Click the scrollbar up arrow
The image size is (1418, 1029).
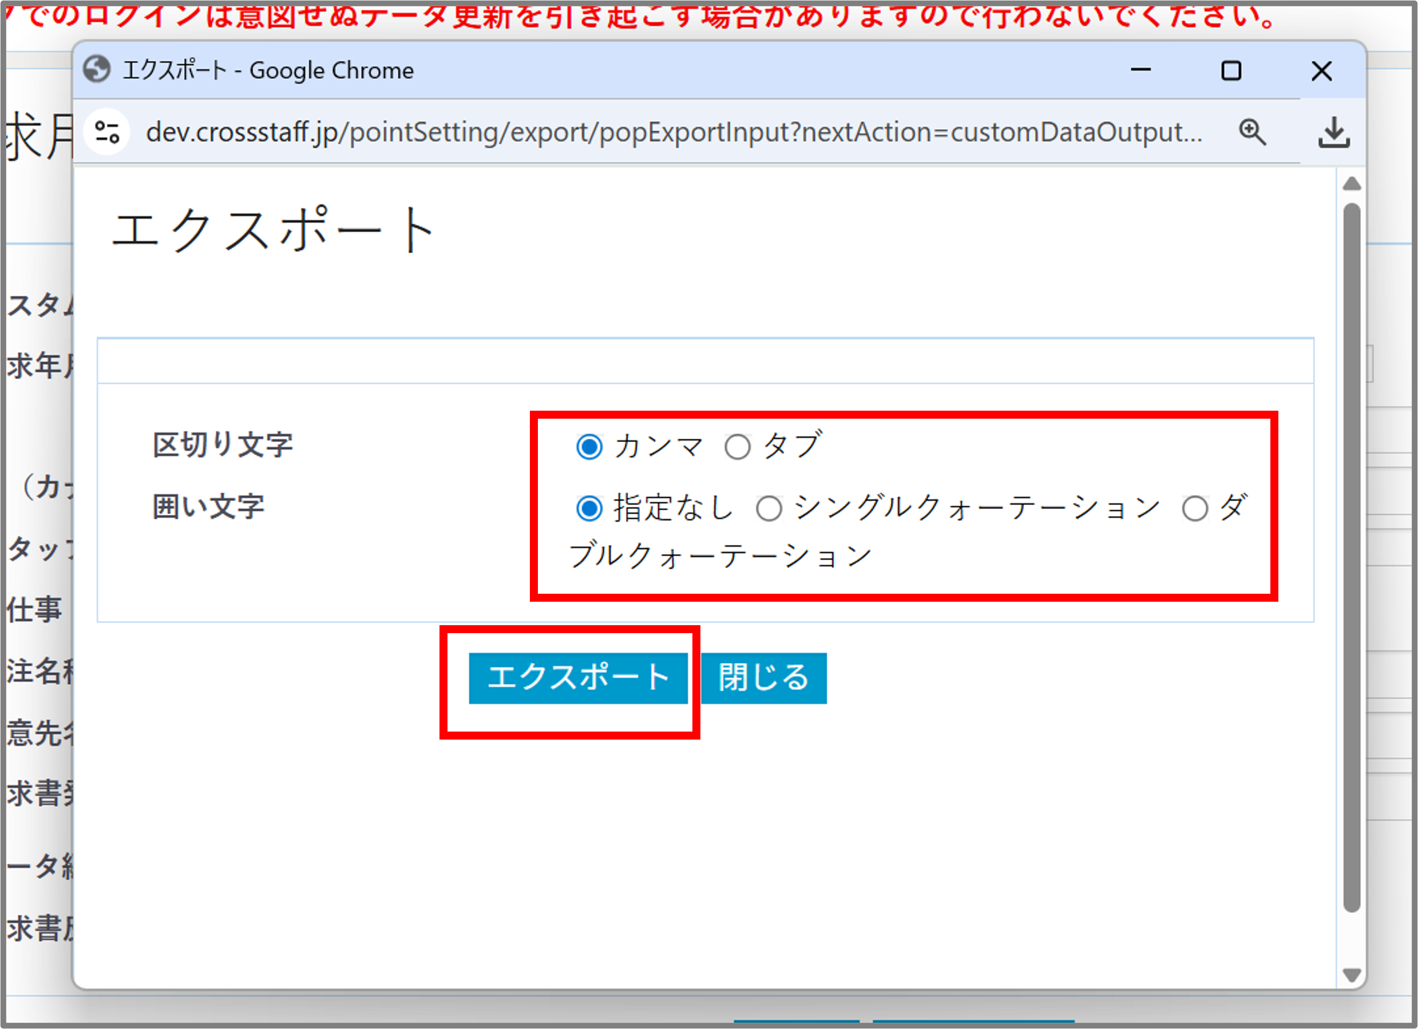coord(1351,184)
